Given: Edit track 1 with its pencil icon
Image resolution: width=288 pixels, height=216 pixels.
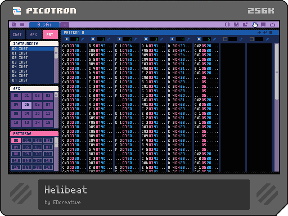Looking at the screenshot, I should pos(109,39).
